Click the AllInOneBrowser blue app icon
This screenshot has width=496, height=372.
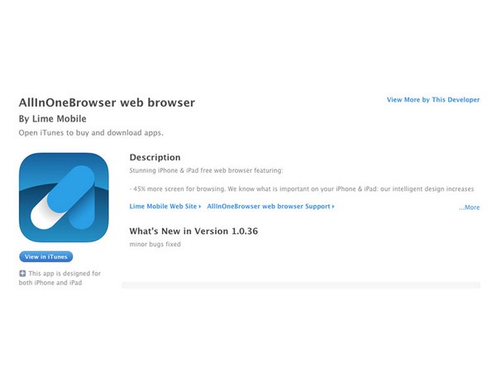[64, 198]
